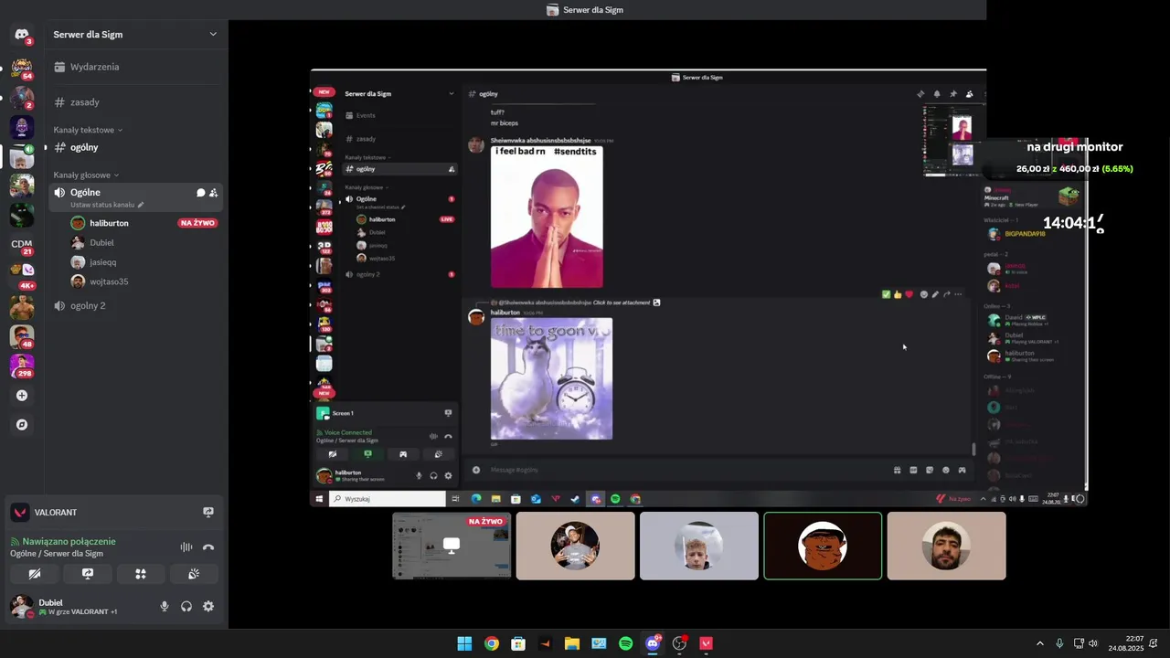Screen dimensions: 1170x658
Task: Select the ogólny text channel
Action: click(x=137, y=147)
